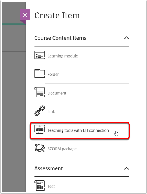The width and height of the screenshot is (147, 194).
Task: Click the Learning module icon
Action: 40,55
